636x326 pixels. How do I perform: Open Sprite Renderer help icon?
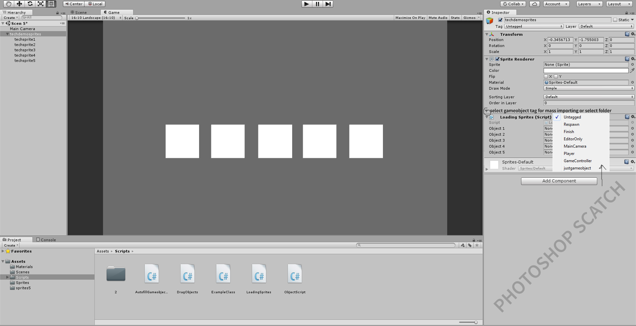coord(627,59)
